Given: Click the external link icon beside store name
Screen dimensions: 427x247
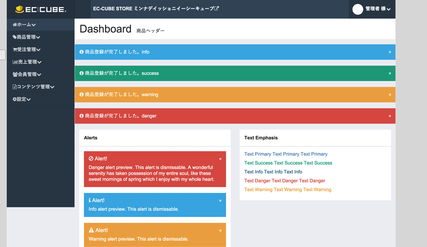Looking at the screenshot, I should (x=217, y=8).
